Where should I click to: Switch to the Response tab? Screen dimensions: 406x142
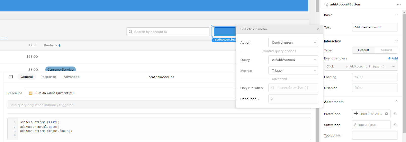click(x=48, y=77)
